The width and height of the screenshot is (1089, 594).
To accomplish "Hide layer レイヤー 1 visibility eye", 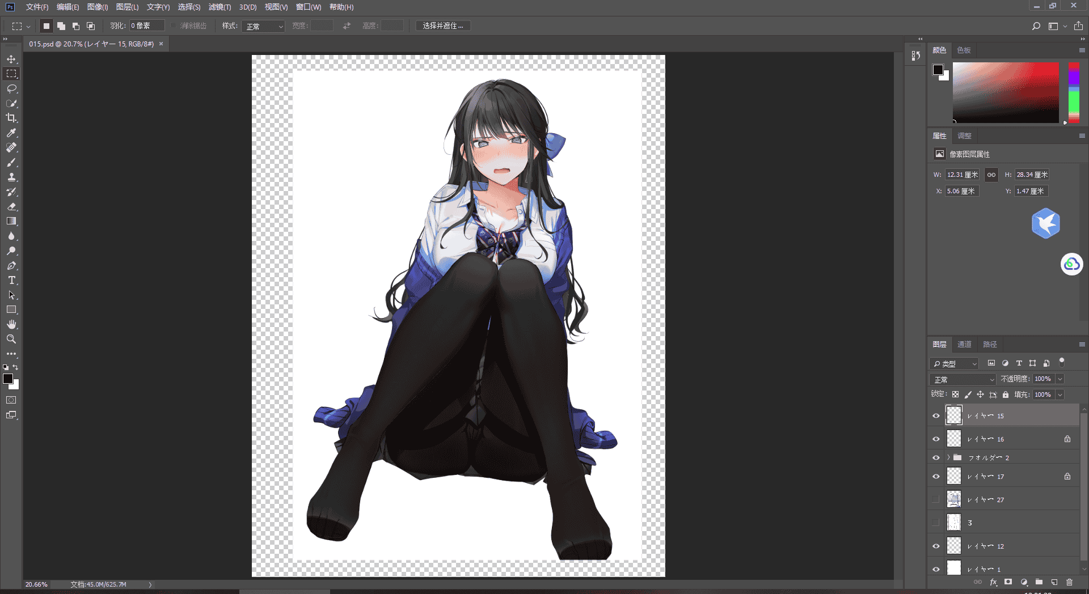I will pyautogui.click(x=936, y=569).
